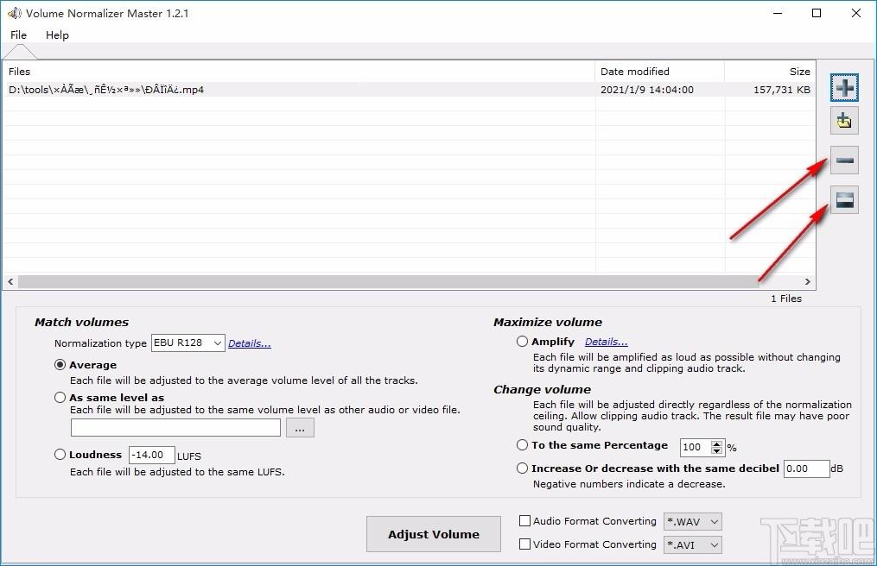This screenshot has height=566, width=877.
Task: Select the Amplify radio button
Action: 522,341
